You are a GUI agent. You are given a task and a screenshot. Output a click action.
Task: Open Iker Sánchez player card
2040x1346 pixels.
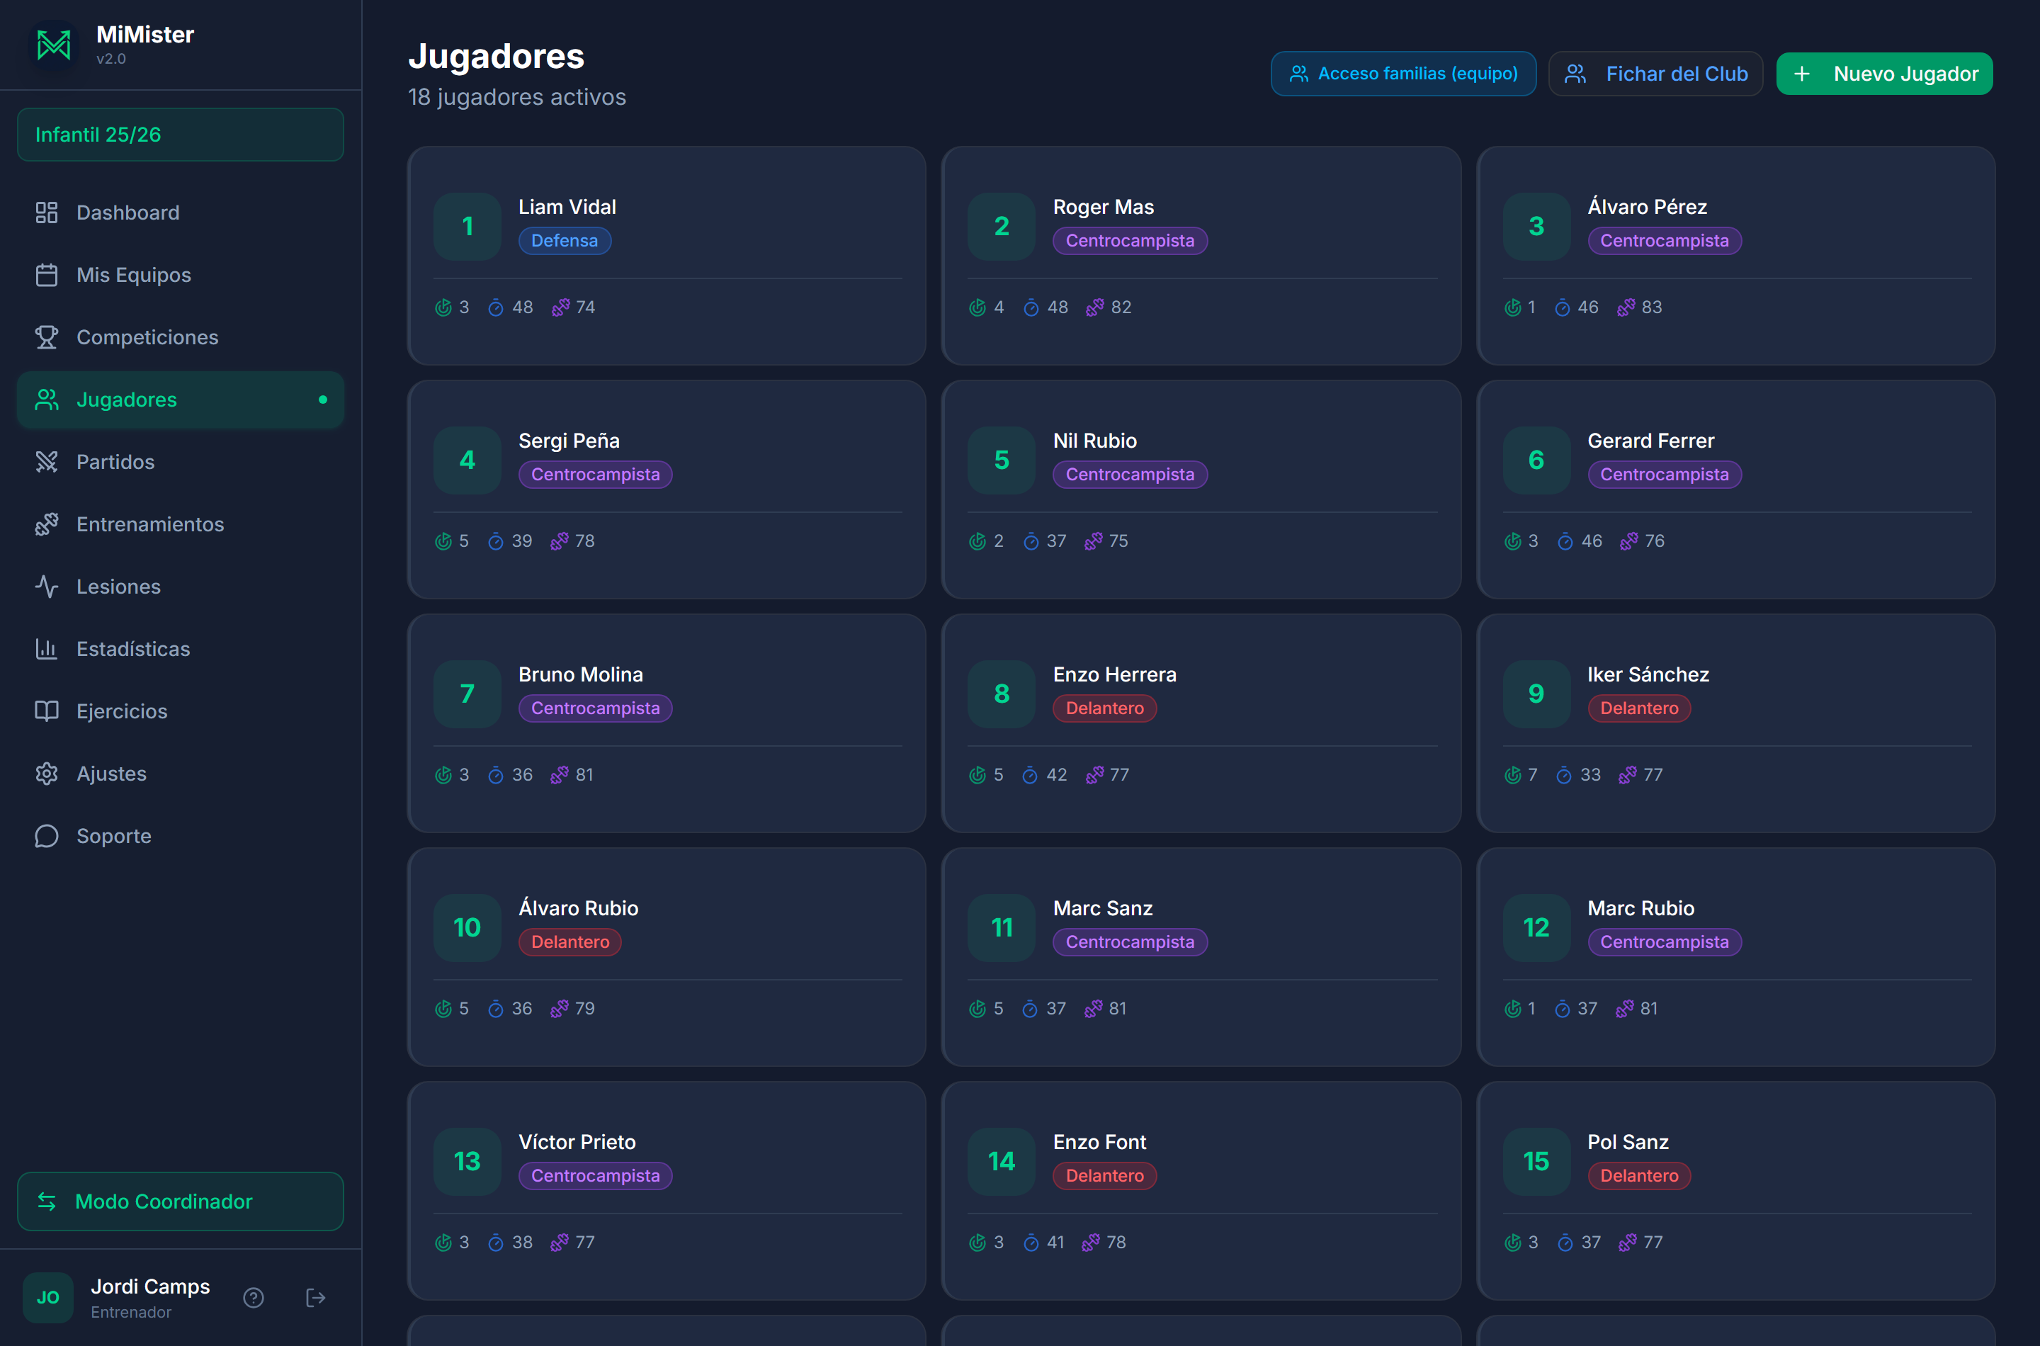(1736, 723)
